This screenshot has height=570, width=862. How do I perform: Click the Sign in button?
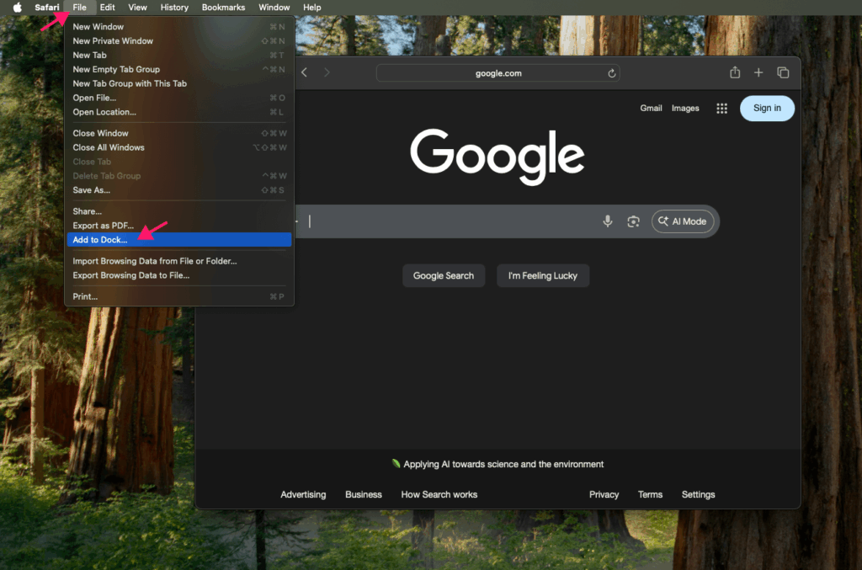[767, 109]
